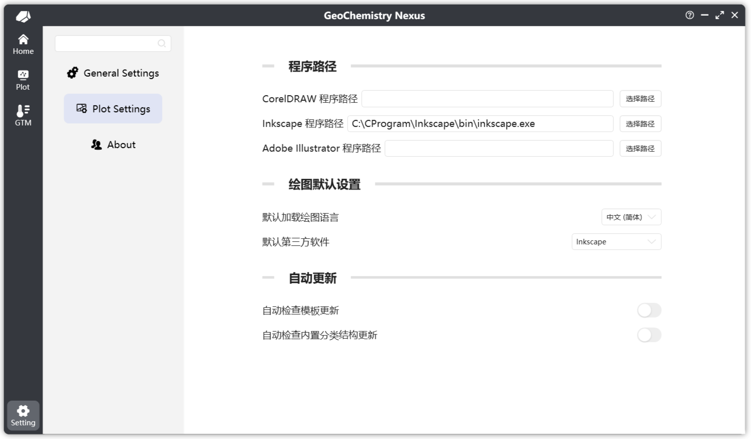
Task: Click the help question mark icon
Action: (x=689, y=15)
